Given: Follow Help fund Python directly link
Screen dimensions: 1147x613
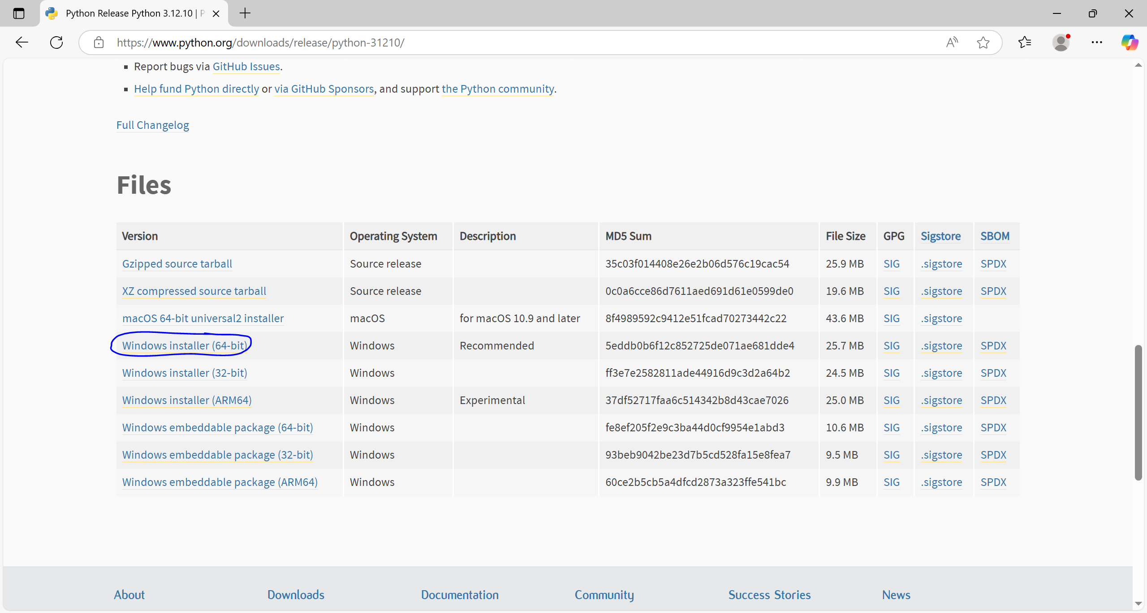Looking at the screenshot, I should pyautogui.click(x=196, y=89).
